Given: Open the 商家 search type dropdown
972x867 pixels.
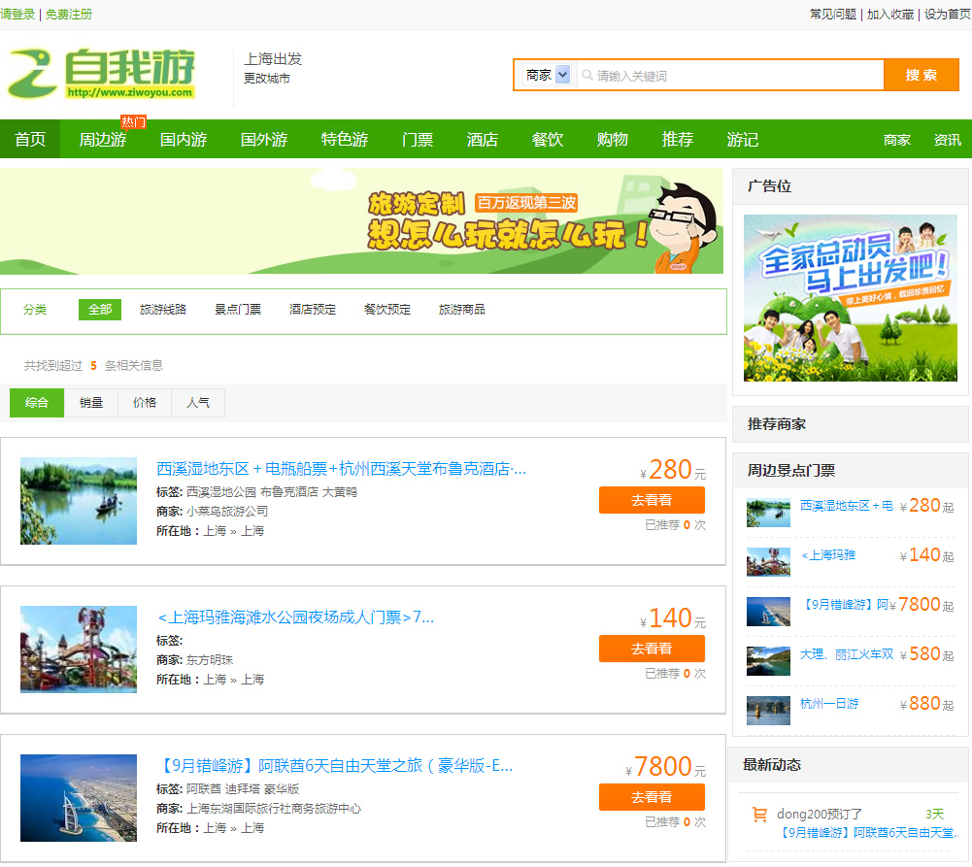Looking at the screenshot, I should pos(547,75).
